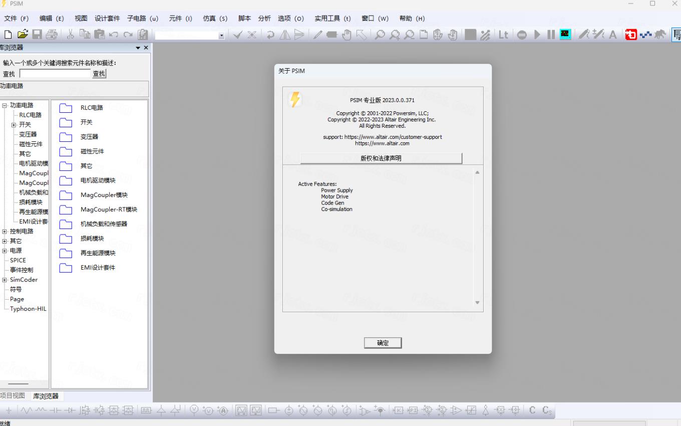Pause the simulation with the pause icon
The height and width of the screenshot is (426, 681).
click(551, 35)
